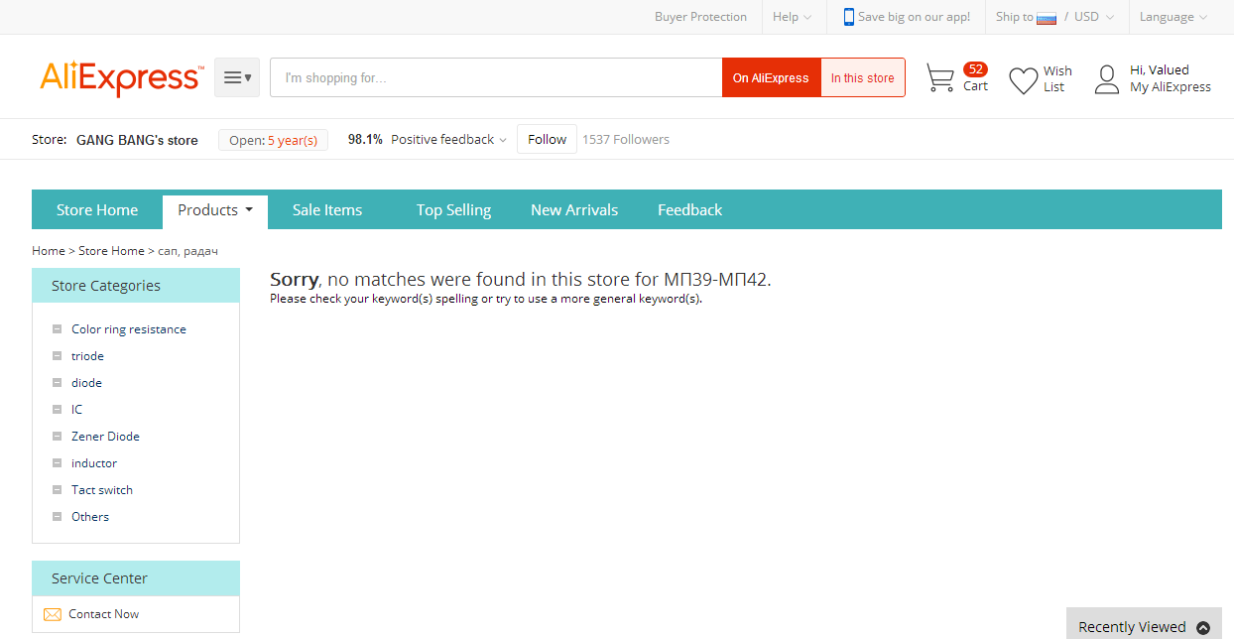Open the inductor category
The image size is (1234, 639).
[94, 463]
